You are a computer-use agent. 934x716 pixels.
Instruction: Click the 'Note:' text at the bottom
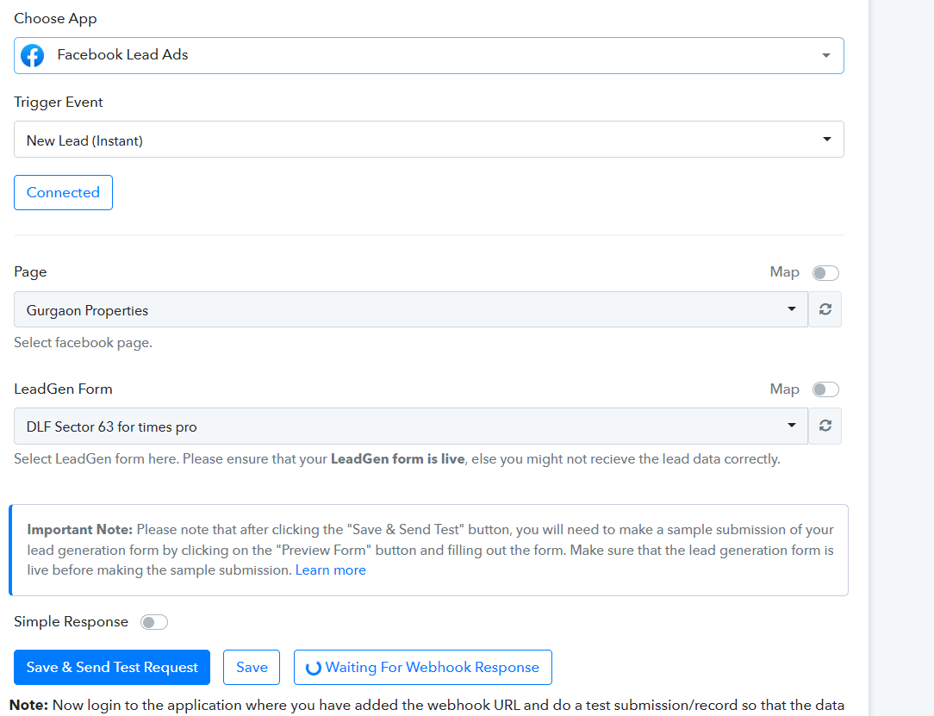[28, 706]
